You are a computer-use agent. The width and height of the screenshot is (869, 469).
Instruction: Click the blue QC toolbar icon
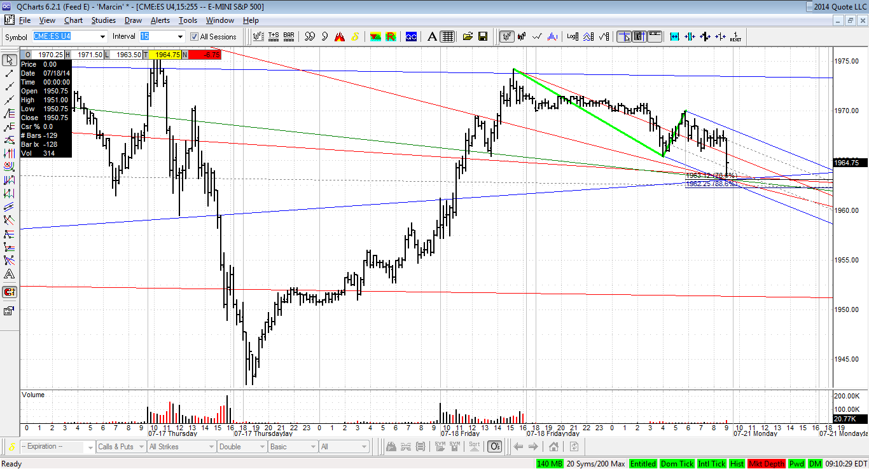[x=411, y=36]
